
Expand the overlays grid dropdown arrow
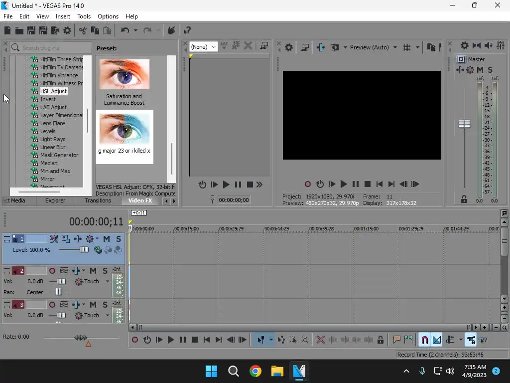click(x=417, y=47)
